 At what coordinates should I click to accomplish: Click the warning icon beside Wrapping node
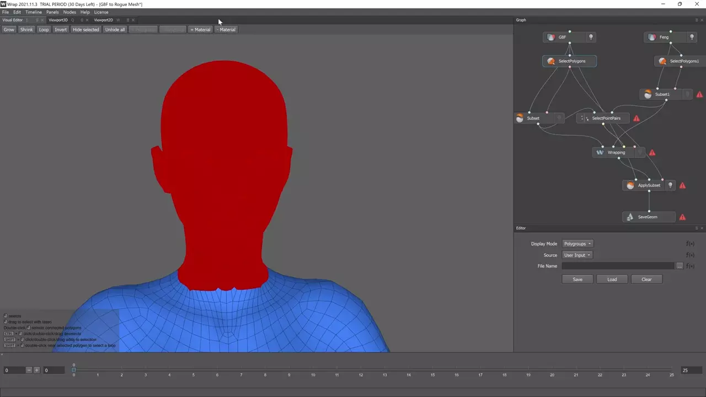(652, 153)
